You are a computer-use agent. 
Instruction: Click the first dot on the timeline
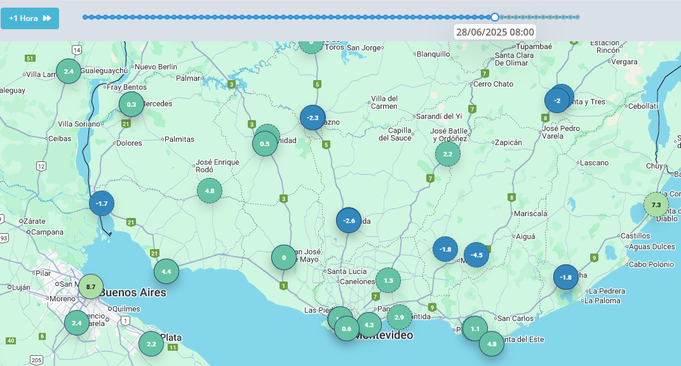(85, 17)
